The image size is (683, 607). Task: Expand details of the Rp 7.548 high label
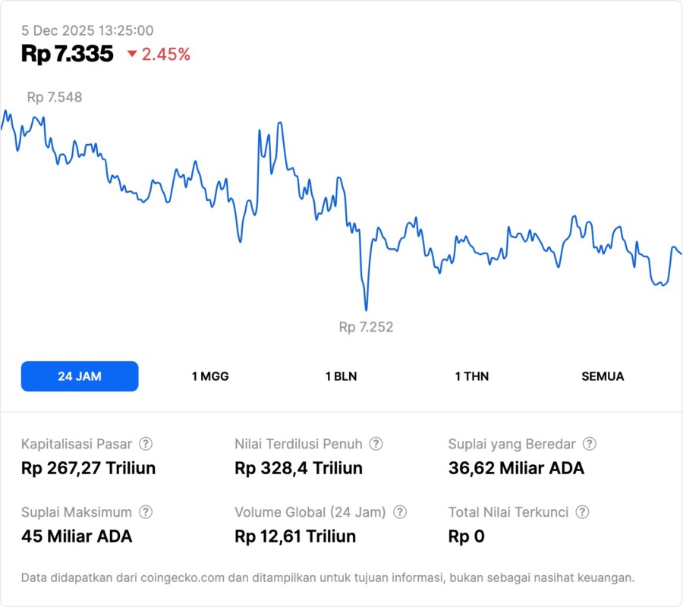click(x=55, y=97)
